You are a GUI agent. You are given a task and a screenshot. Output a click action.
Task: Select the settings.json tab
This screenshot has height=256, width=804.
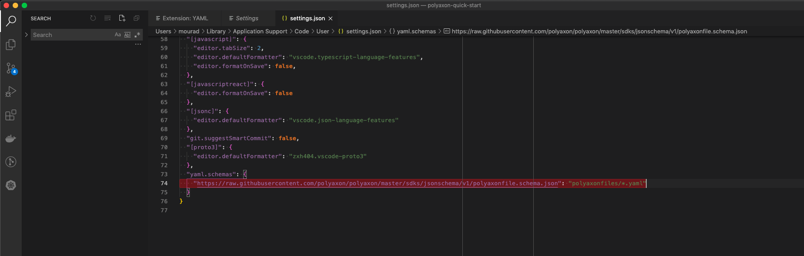coord(307,18)
